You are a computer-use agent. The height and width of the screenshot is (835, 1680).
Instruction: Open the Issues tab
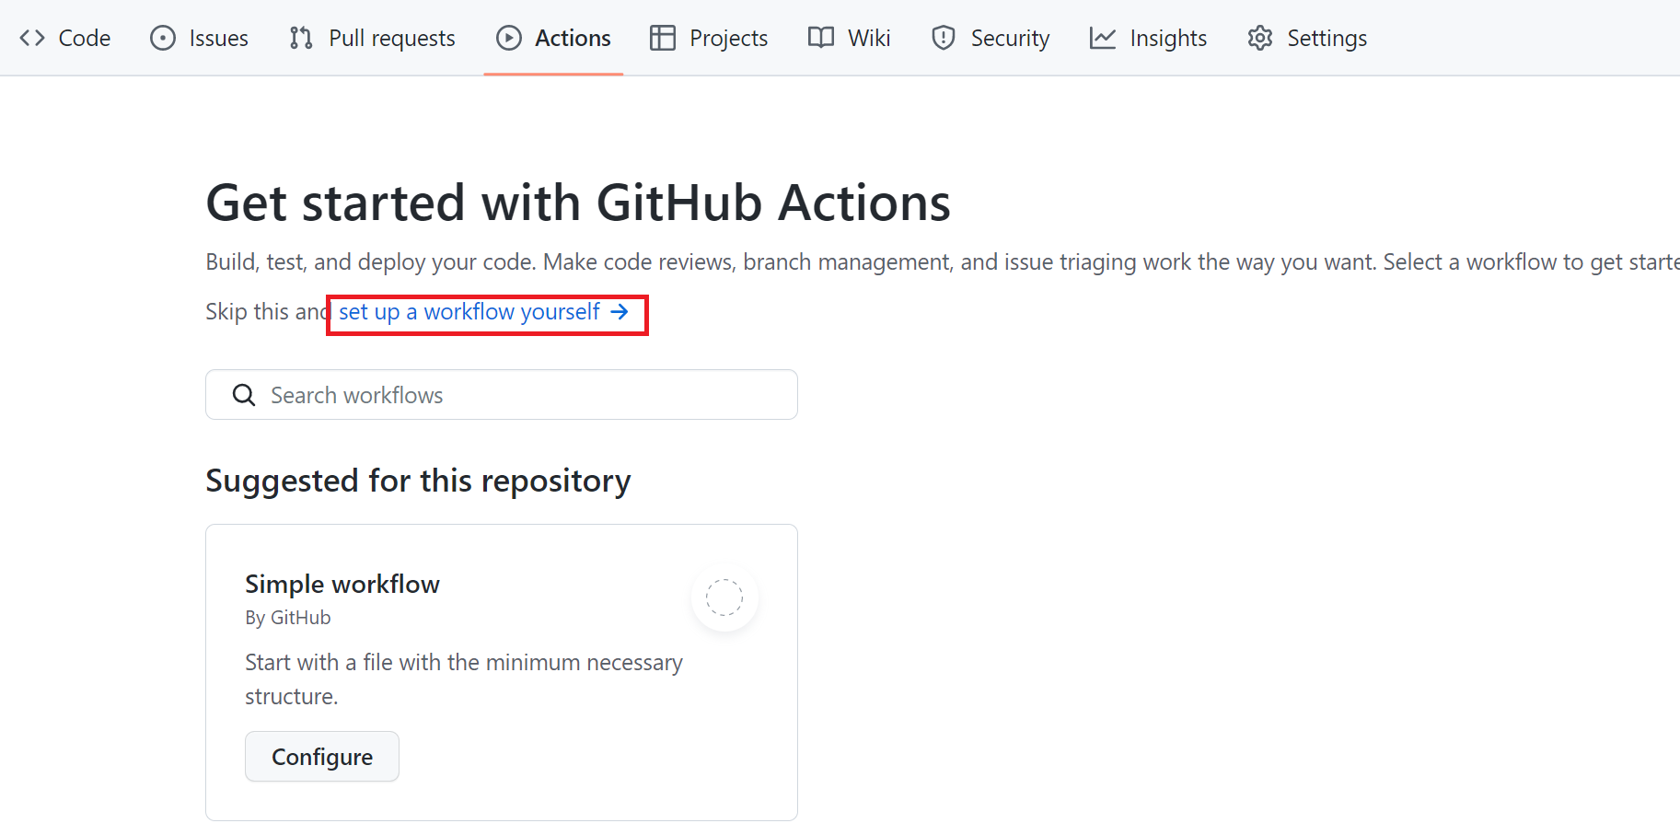[199, 38]
